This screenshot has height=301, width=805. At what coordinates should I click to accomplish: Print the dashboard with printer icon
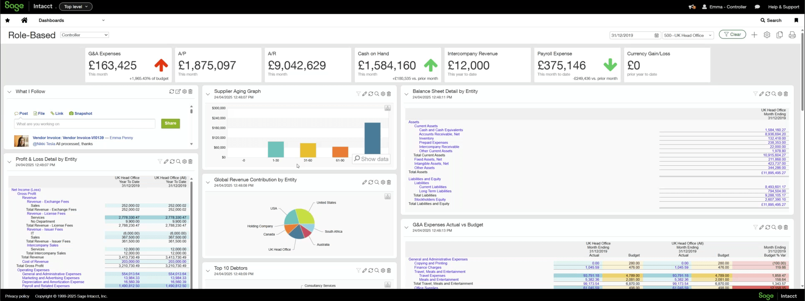(792, 35)
